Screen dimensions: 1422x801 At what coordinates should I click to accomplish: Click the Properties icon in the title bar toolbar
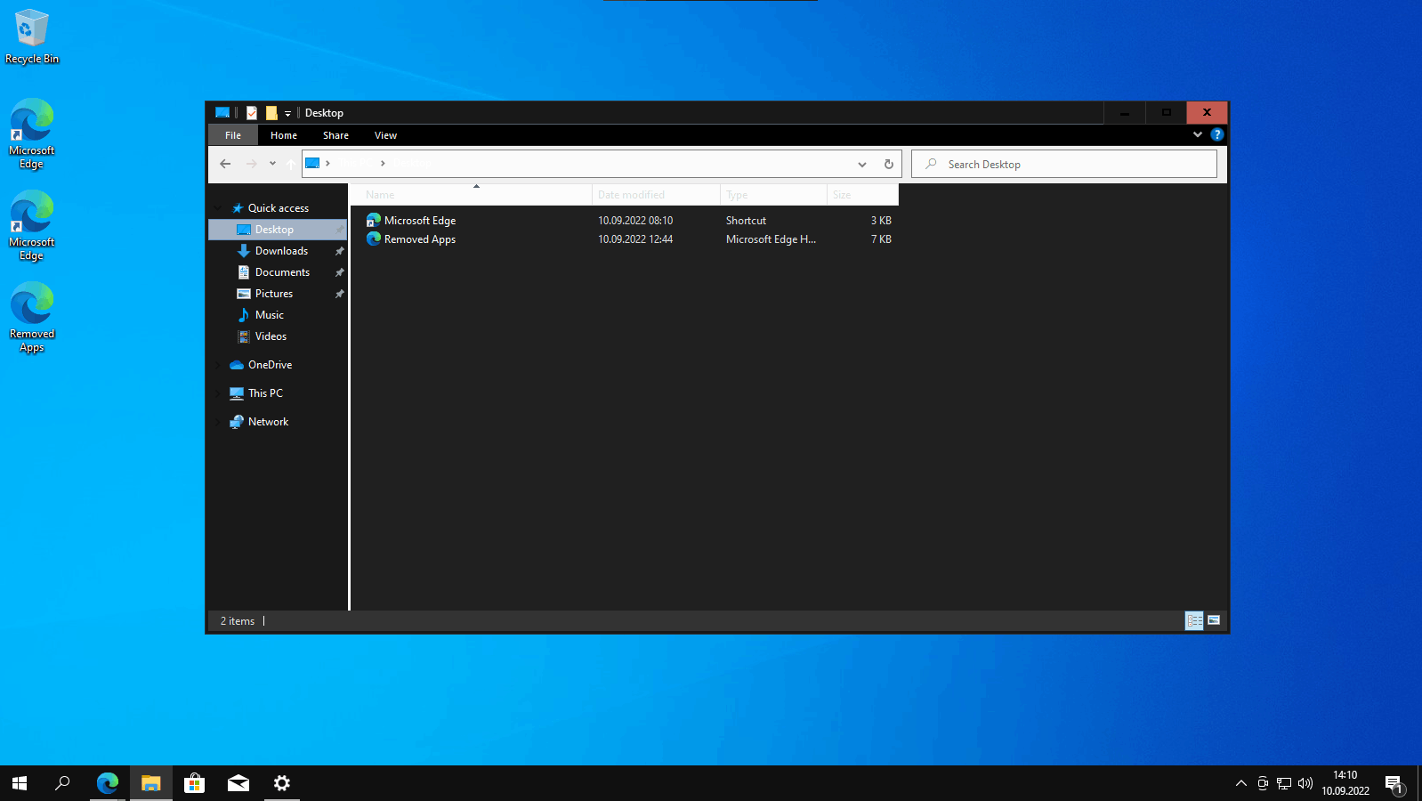point(252,113)
